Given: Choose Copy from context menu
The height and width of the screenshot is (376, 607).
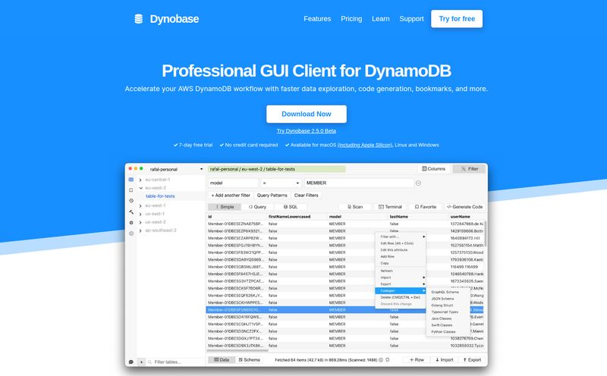Looking at the screenshot, I should (x=401, y=263).
